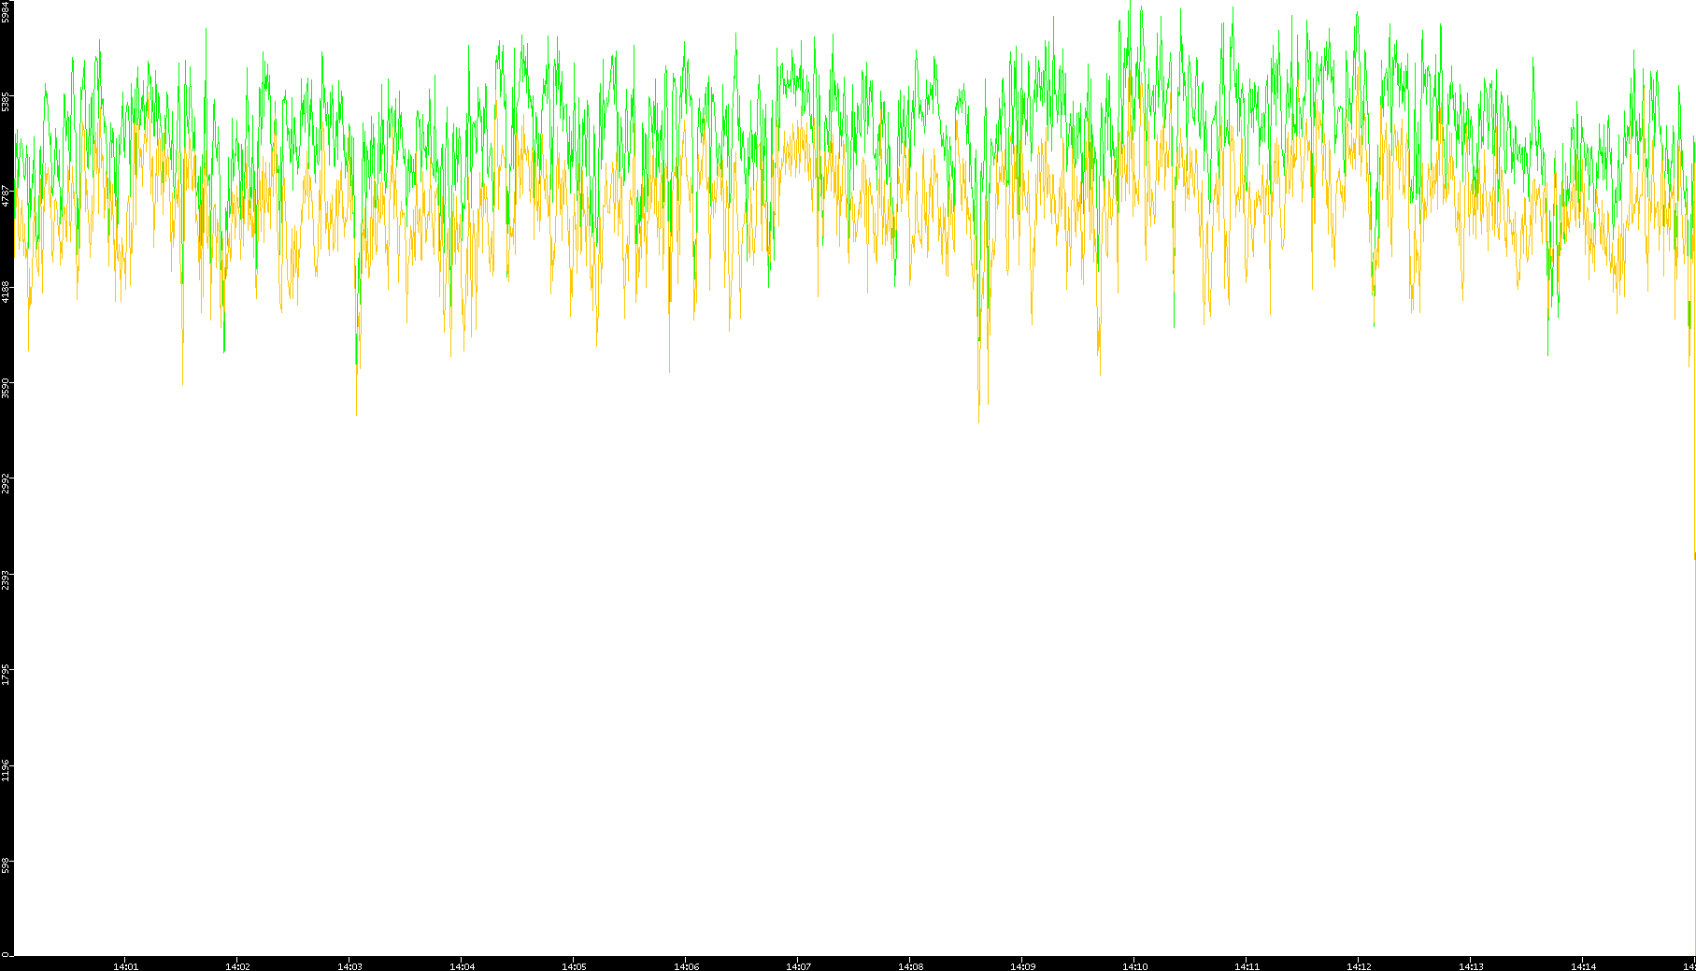
Task: Click the 3590 y-axis value label
Action: (x=7, y=387)
